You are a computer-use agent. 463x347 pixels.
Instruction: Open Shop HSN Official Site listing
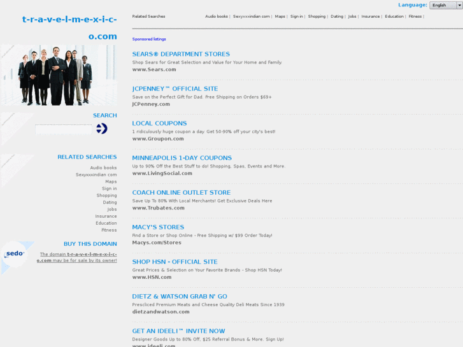(x=175, y=262)
